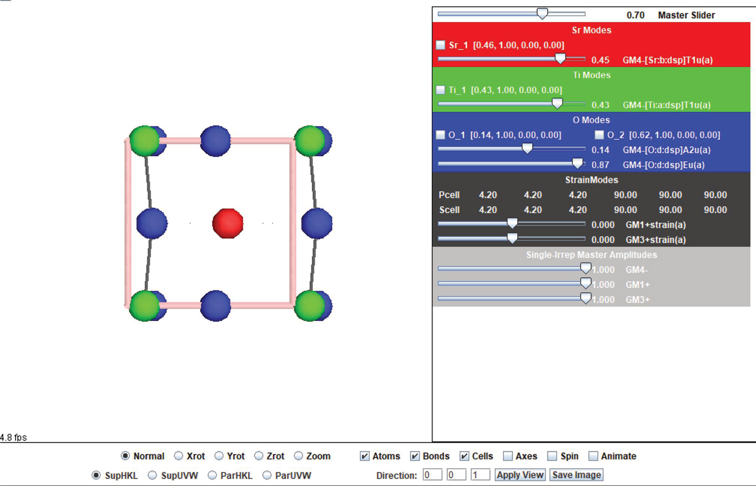Select the ParUVW radio button

tap(267, 475)
